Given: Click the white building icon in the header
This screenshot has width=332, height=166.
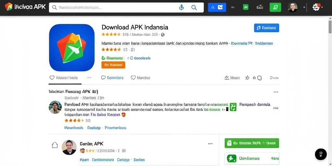Looking at the screenshot, I should tap(260, 7).
